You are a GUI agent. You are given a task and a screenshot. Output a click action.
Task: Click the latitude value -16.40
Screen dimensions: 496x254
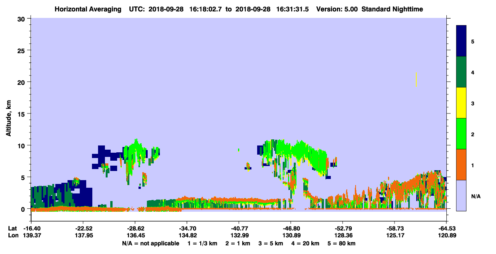(x=31, y=228)
